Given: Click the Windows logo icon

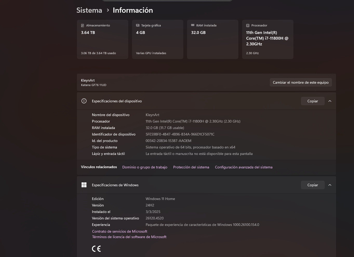Looking at the screenshot, I should pyautogui.click(x=84, y=185).
